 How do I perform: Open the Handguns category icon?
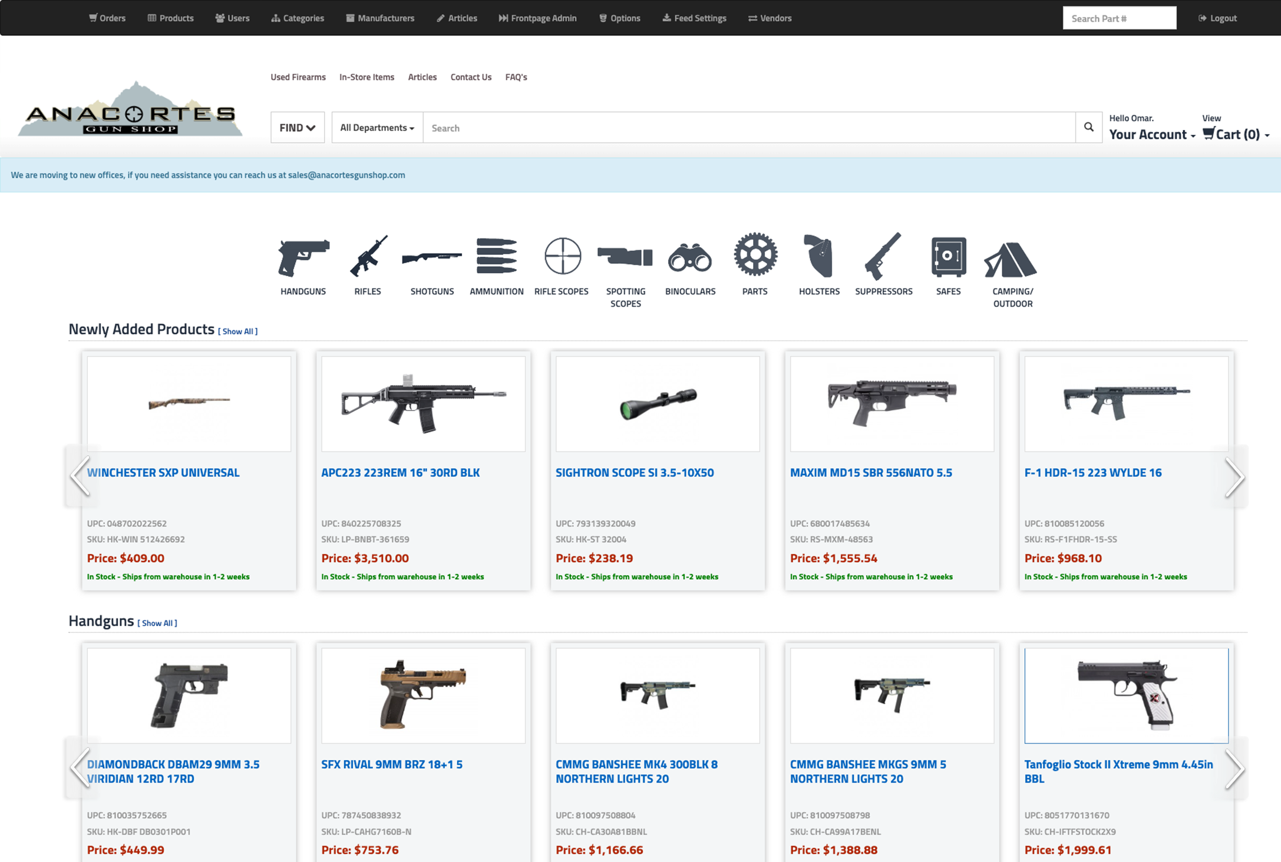(x=303, y=257)
